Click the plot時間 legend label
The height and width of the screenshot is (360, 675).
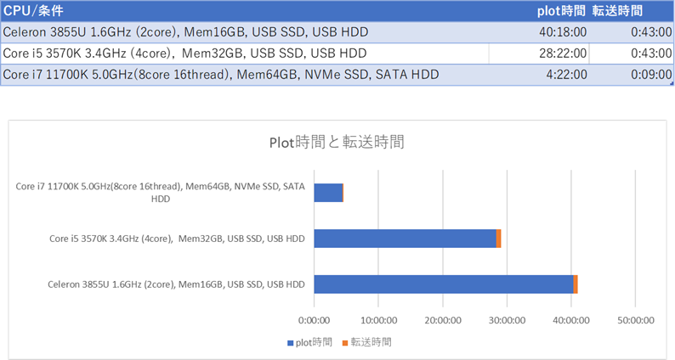tap(314, 342)
